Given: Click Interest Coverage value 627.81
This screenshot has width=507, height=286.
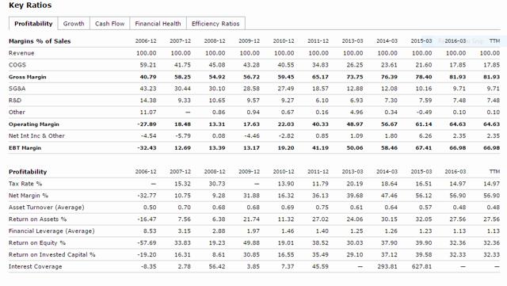Looking at the screenshot, I should coord(422,266).
